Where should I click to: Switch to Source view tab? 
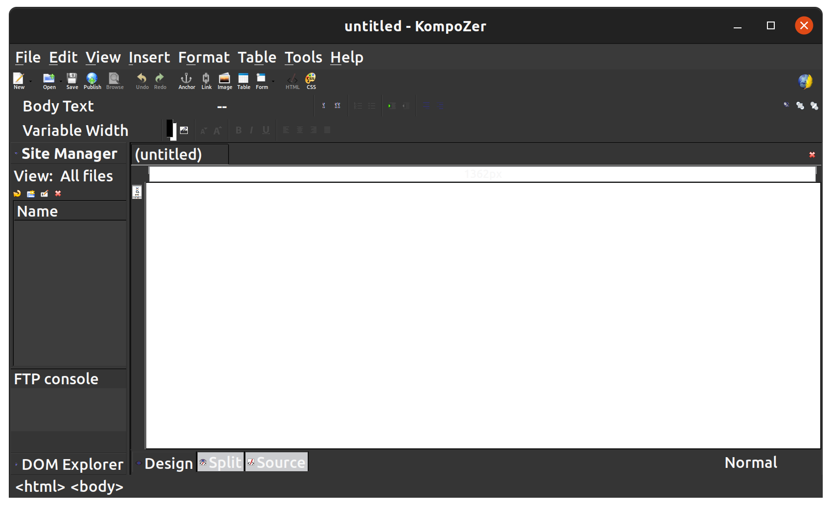(276, 463)
